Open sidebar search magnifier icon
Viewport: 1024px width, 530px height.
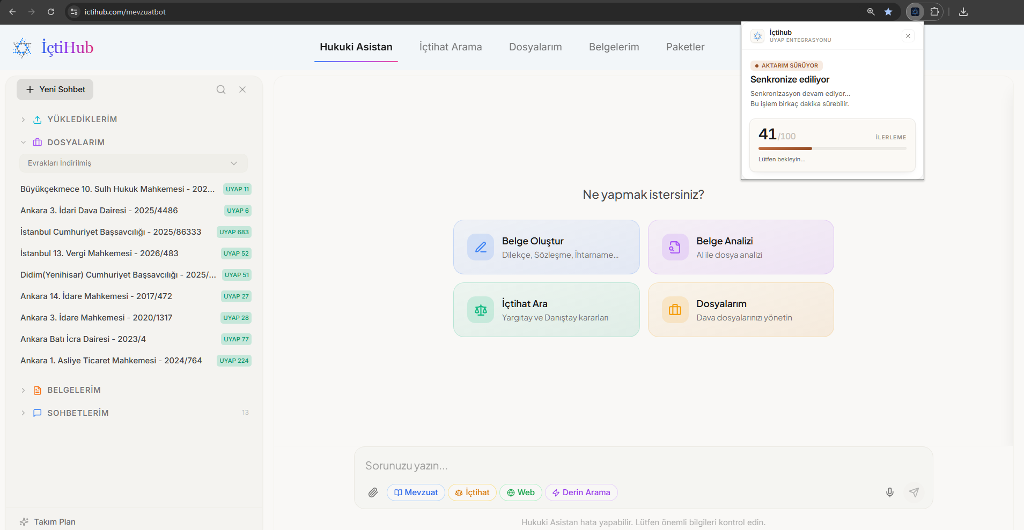(x=221, y=89)
